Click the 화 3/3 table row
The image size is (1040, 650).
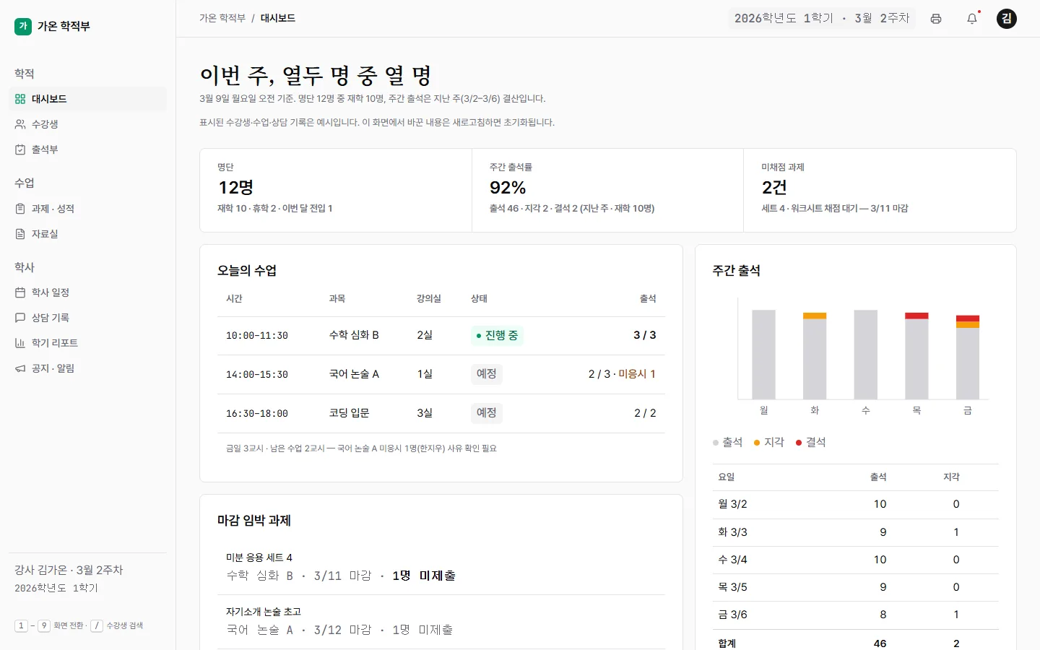click(855, 532)
